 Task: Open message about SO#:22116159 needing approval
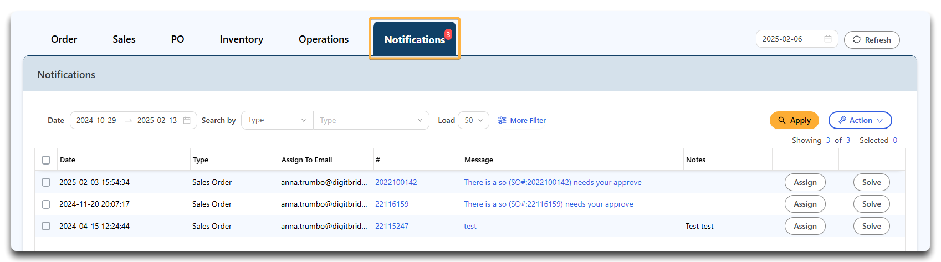(x=549, y=204)
